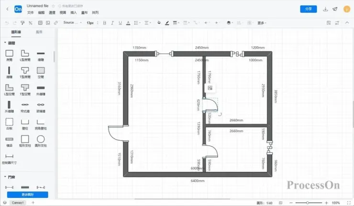Screen dimensions: 354x206
Task: Open the page settings sliders icon
Action: pyautogui.click(x=337, y=23)
